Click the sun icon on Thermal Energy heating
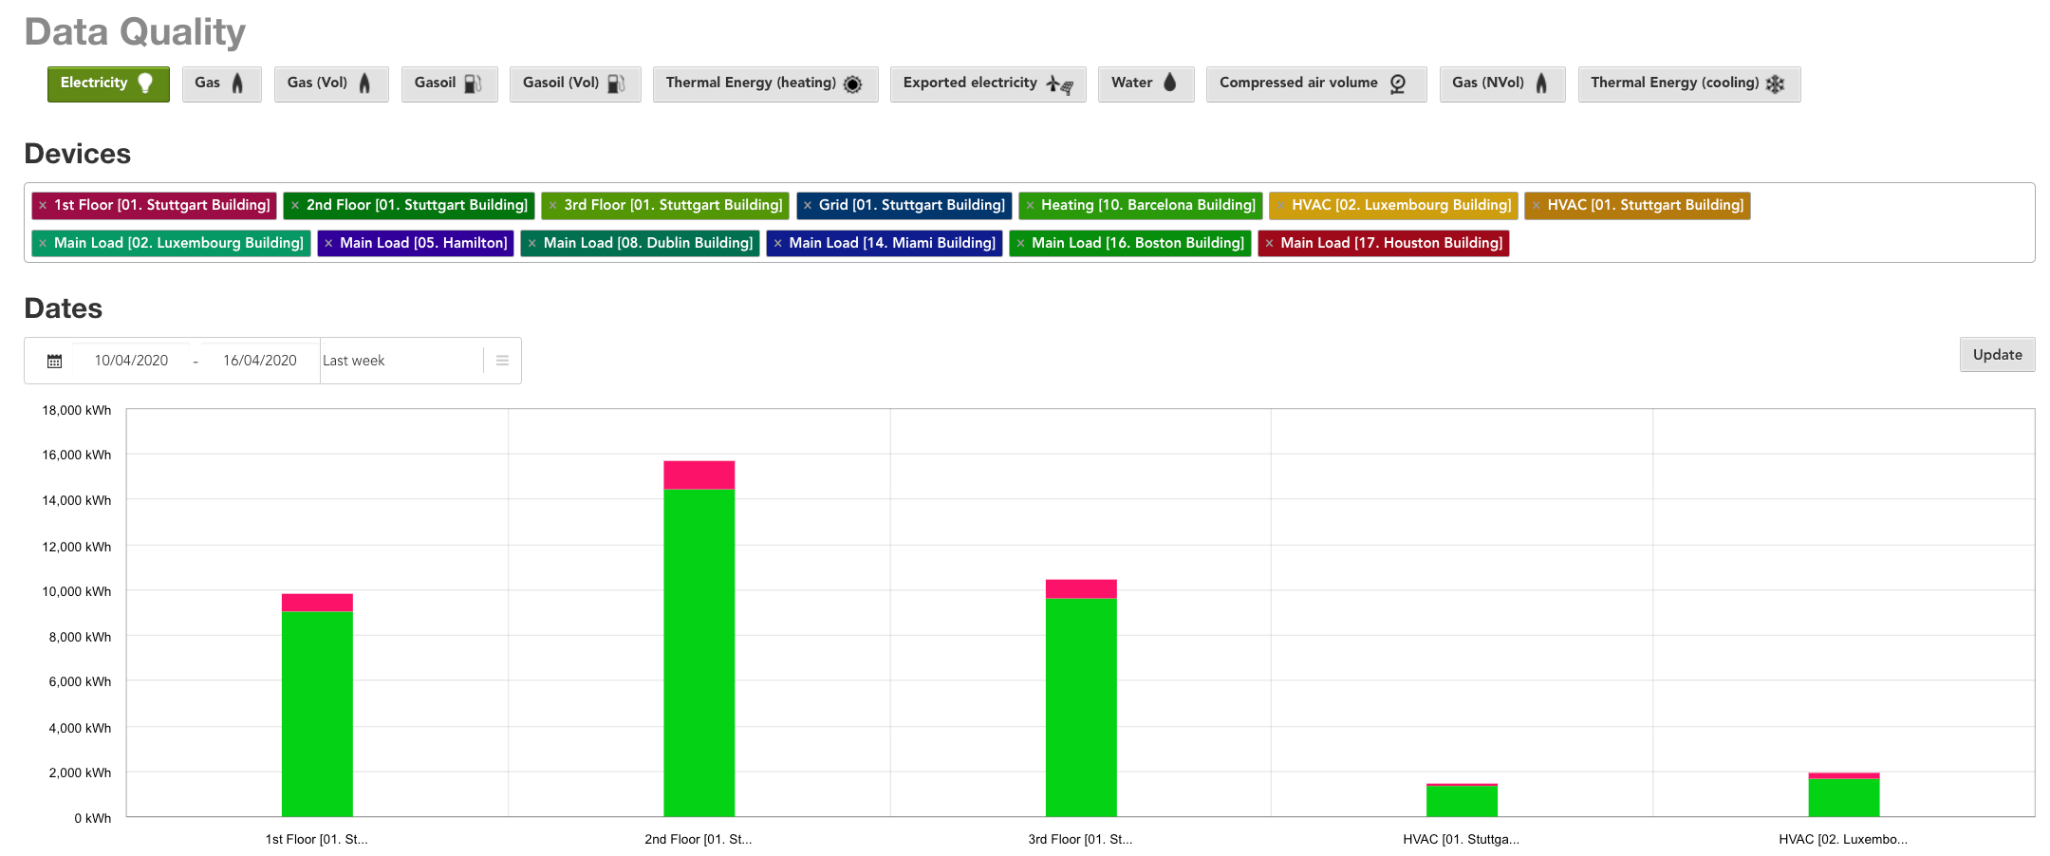The image size is (2050, 856). [853, 84]
